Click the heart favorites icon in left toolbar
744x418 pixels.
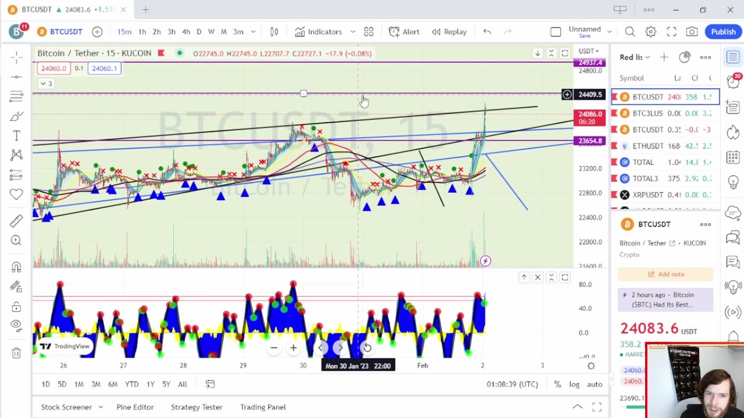click(x=16, y=194)
